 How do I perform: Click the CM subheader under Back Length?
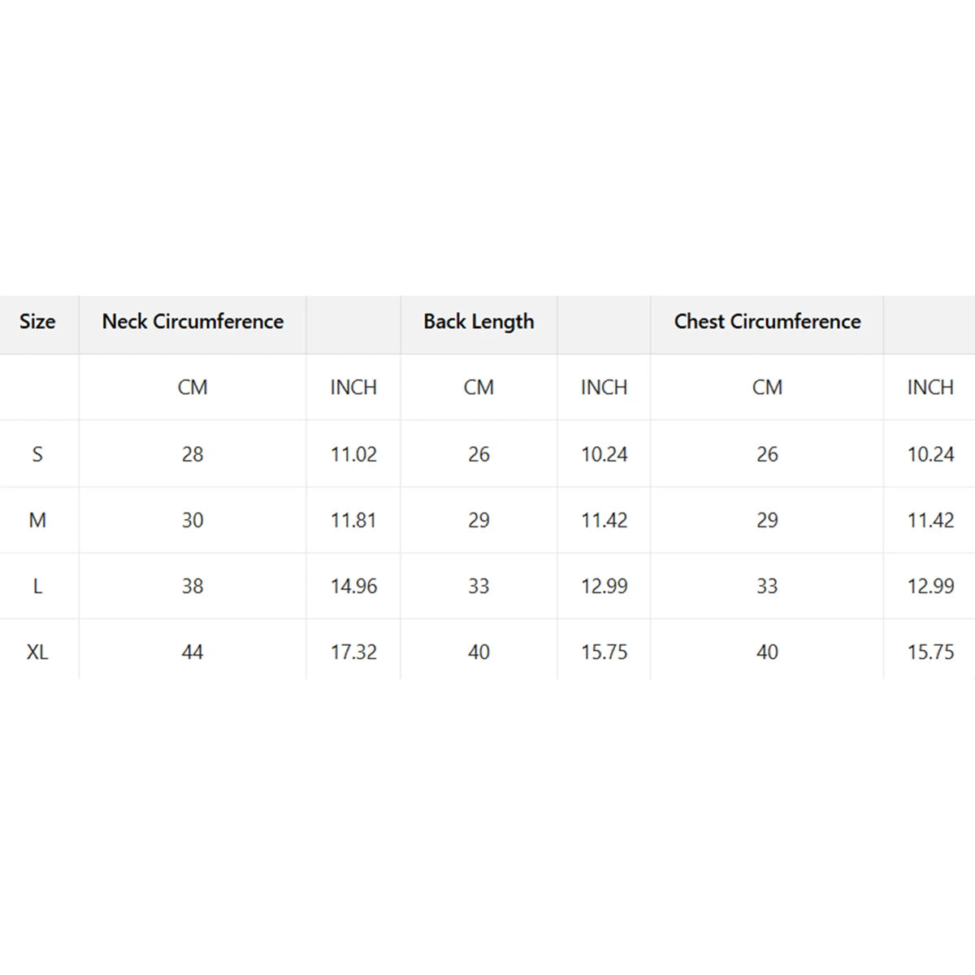pos(479,388)
